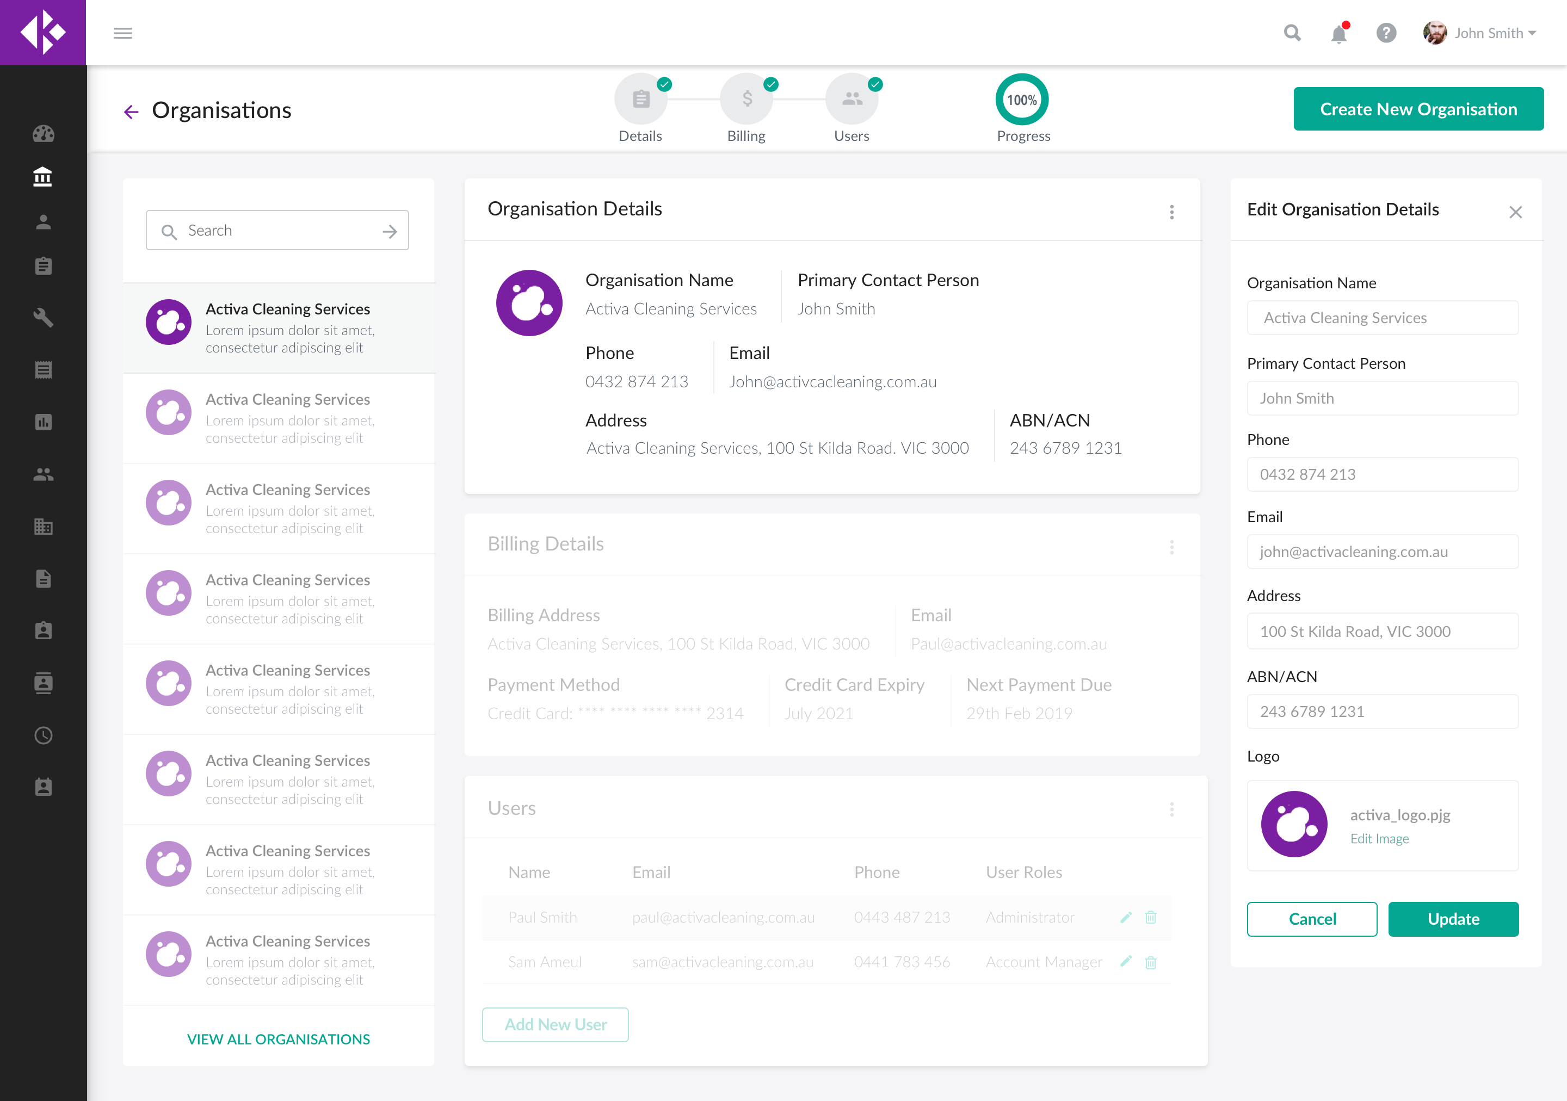Switch to the Billing step
The image size is (1567, 1101).
coord(746,100)
